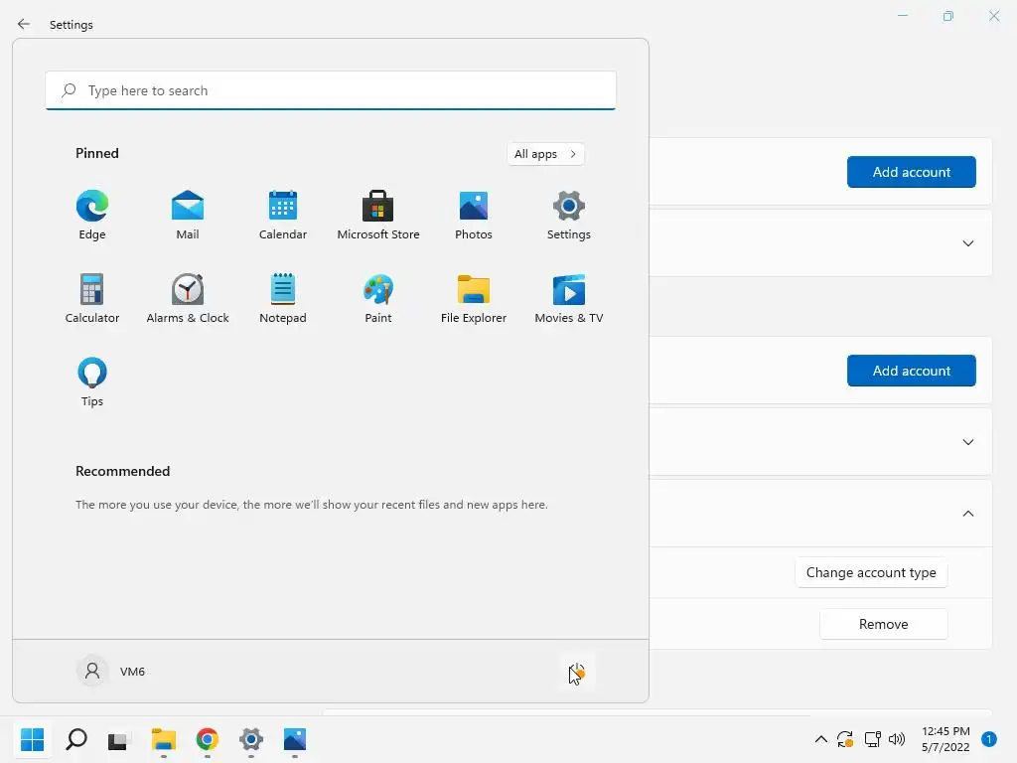Show hidden system tray icons
This screenshot has height=763, width=1017.
tap(820, 739)
